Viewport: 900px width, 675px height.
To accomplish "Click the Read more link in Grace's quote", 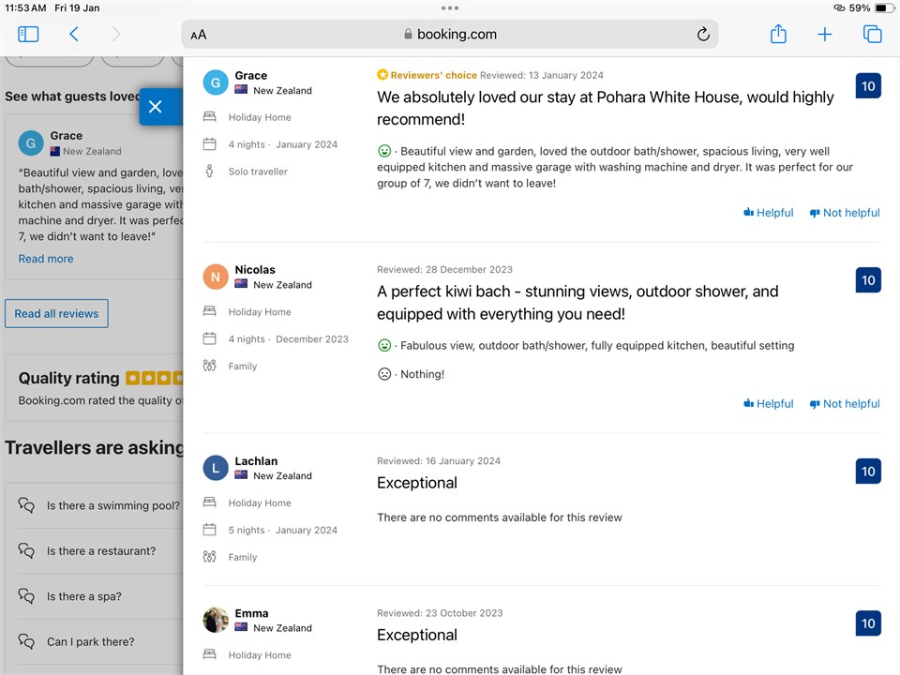I will point(46,259).
